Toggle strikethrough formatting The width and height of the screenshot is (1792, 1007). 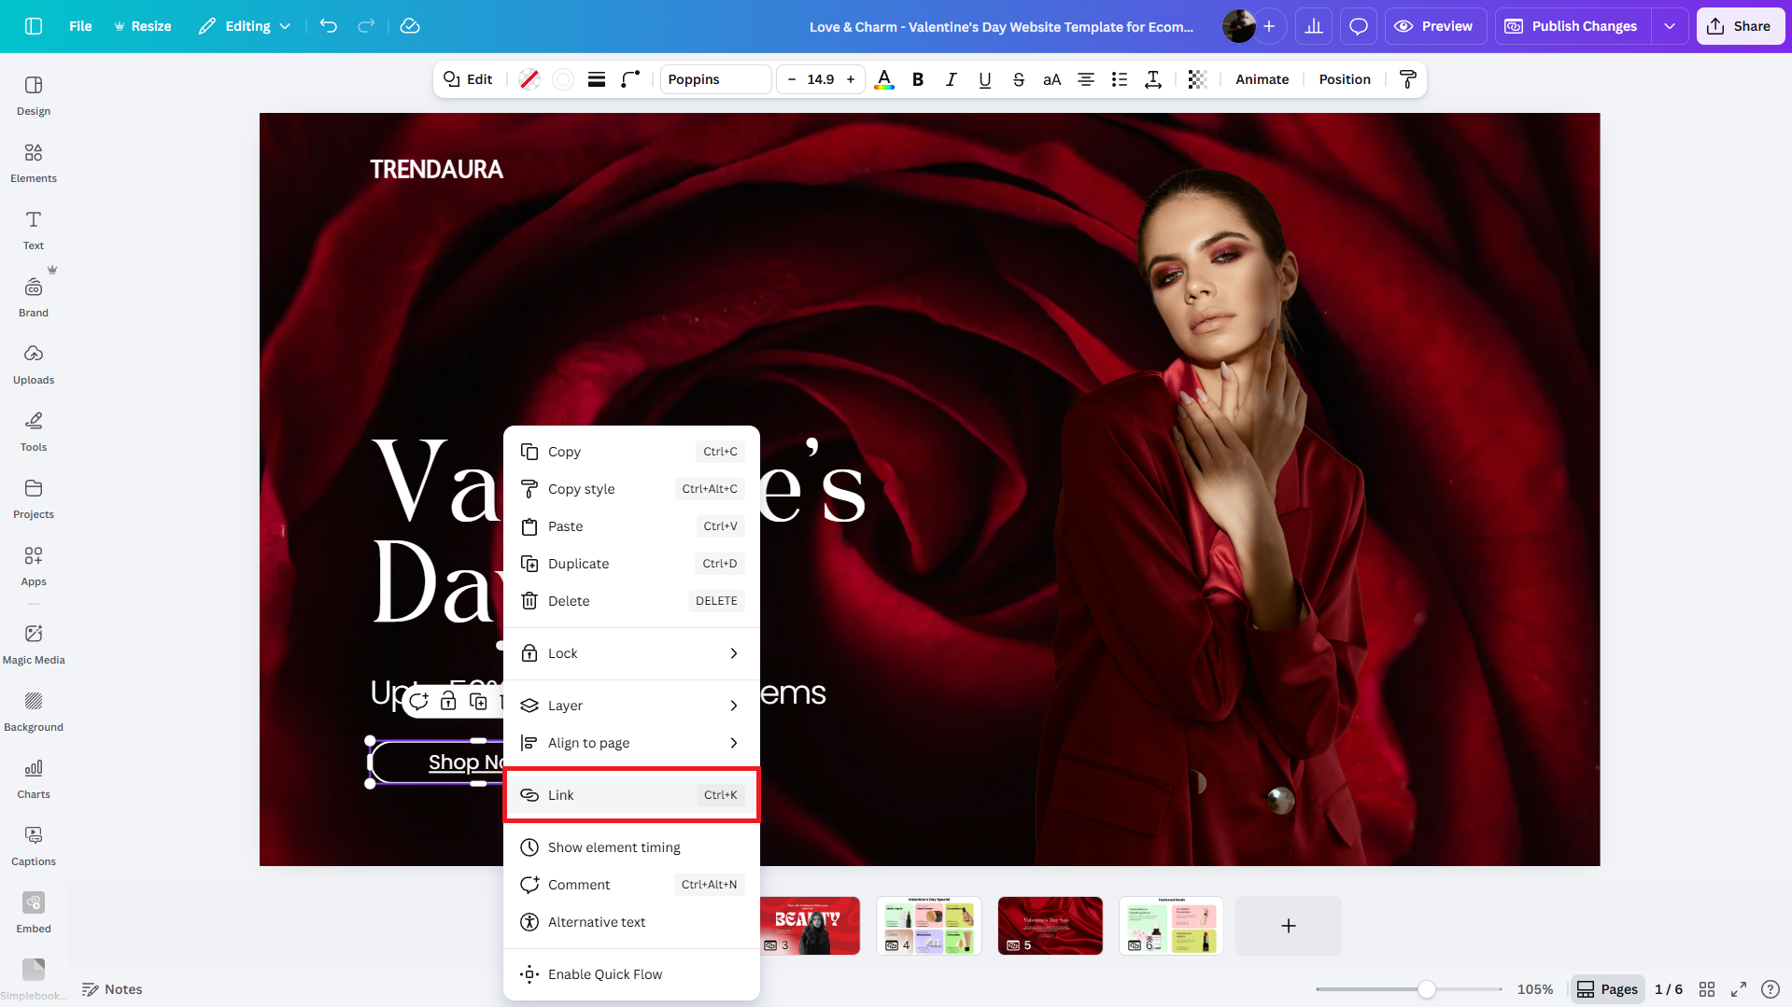click(x=1018, y=79)
